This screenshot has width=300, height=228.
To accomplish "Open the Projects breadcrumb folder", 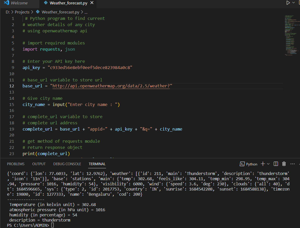I will (22, 12).
